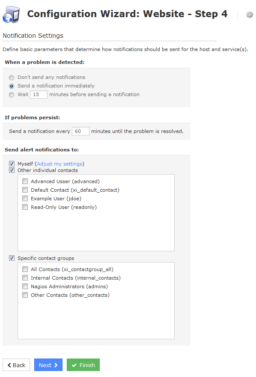
Task: Uncheck the Myself checkbox
Action: [12, 164]
